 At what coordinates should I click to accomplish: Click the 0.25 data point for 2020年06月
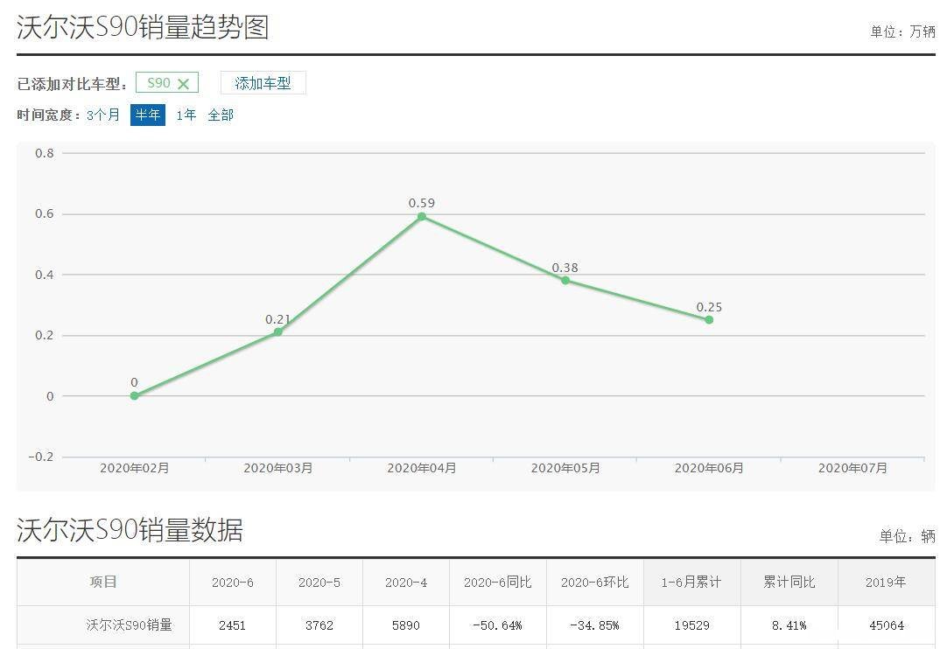point(709,319)
